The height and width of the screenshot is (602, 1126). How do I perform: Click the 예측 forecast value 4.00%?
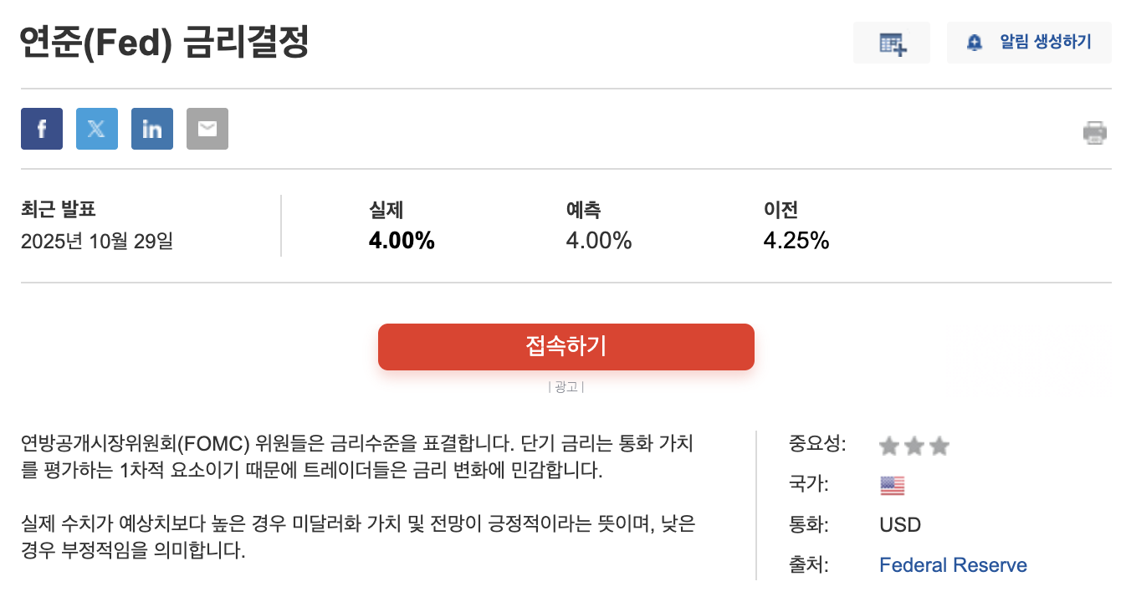pos(599,242)
